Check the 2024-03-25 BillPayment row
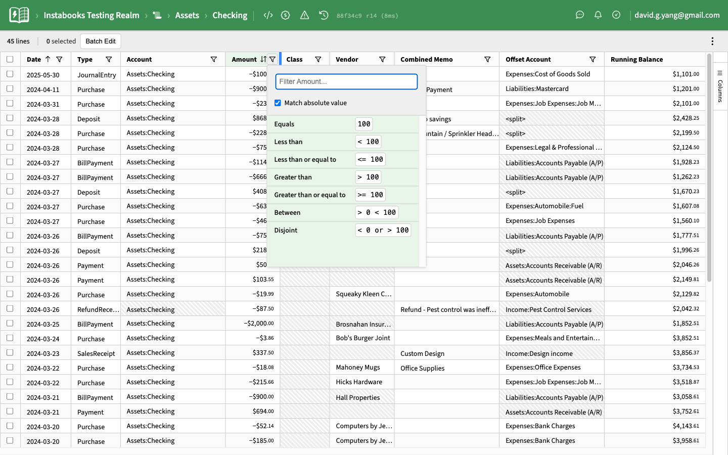The height and width of the screenshot is (455, 728). (10, 323)
